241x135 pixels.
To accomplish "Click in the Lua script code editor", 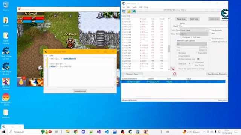I will [x=81, y=72].
